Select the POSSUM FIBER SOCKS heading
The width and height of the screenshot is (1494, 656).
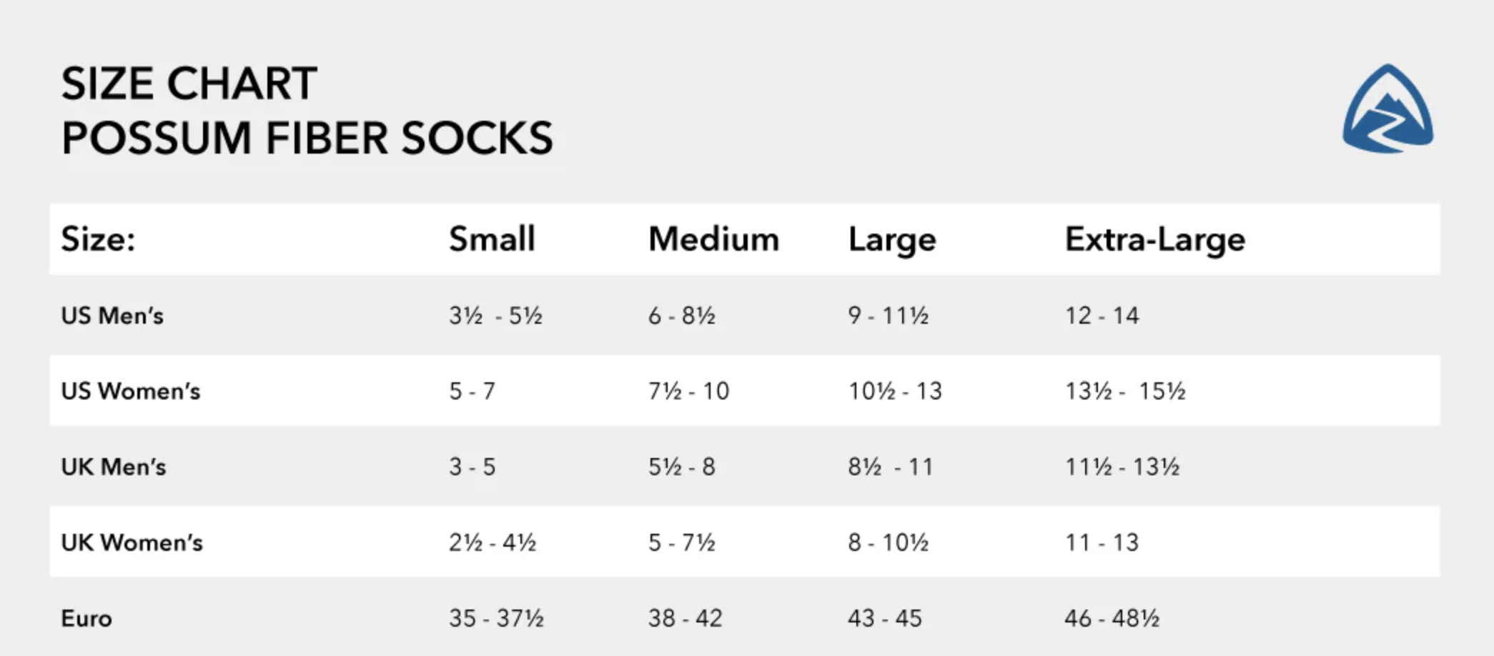[x=307, y=138]
